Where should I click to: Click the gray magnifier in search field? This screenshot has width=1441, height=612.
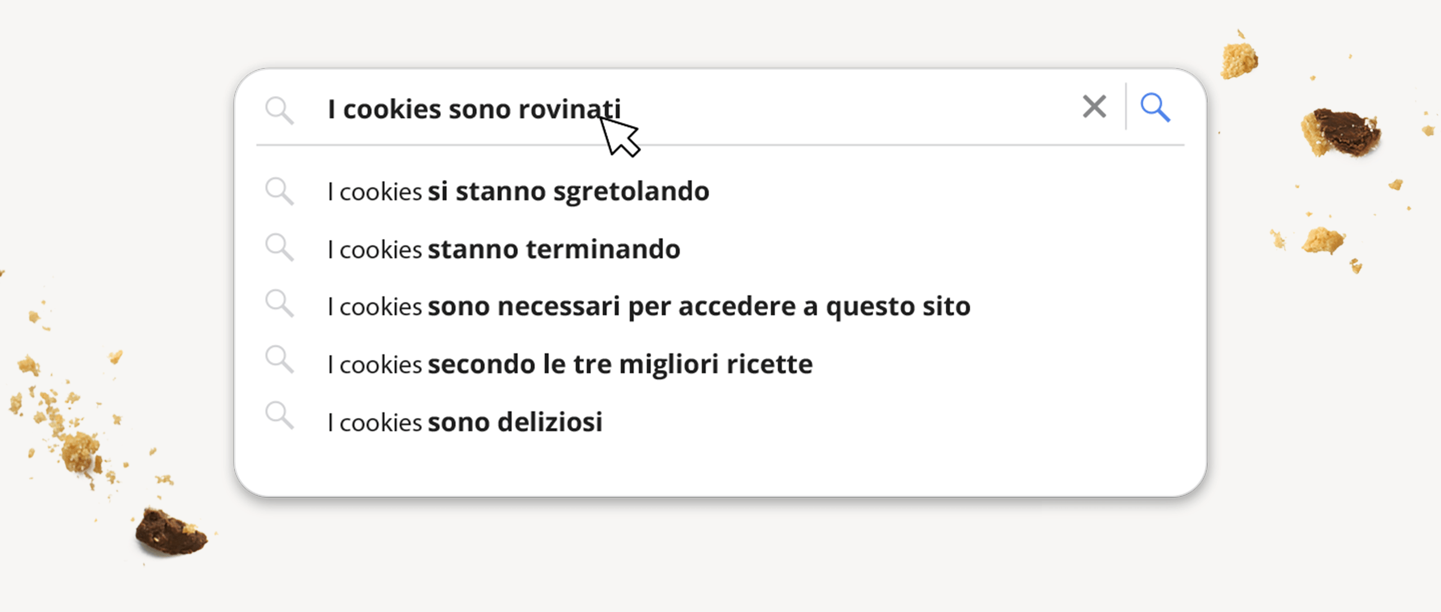tap(279, 110)
